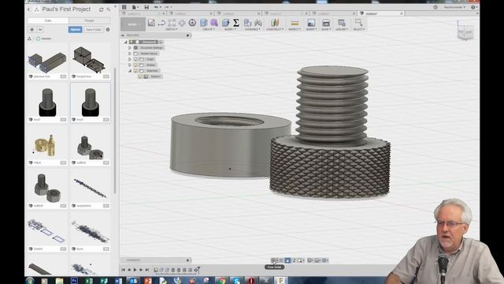The height and width of the screenshot is (284, 504).
Task: Open the selected knurl design thumbnail
Action: pos(91,103)
